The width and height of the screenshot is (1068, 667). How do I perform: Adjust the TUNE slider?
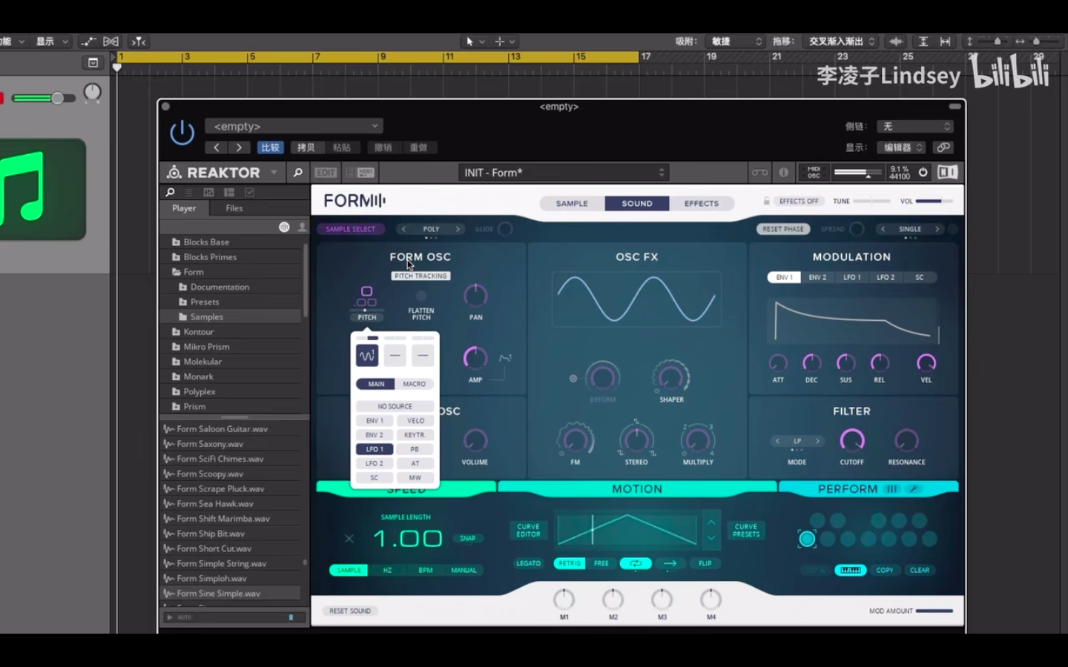[x=871, y=201]
